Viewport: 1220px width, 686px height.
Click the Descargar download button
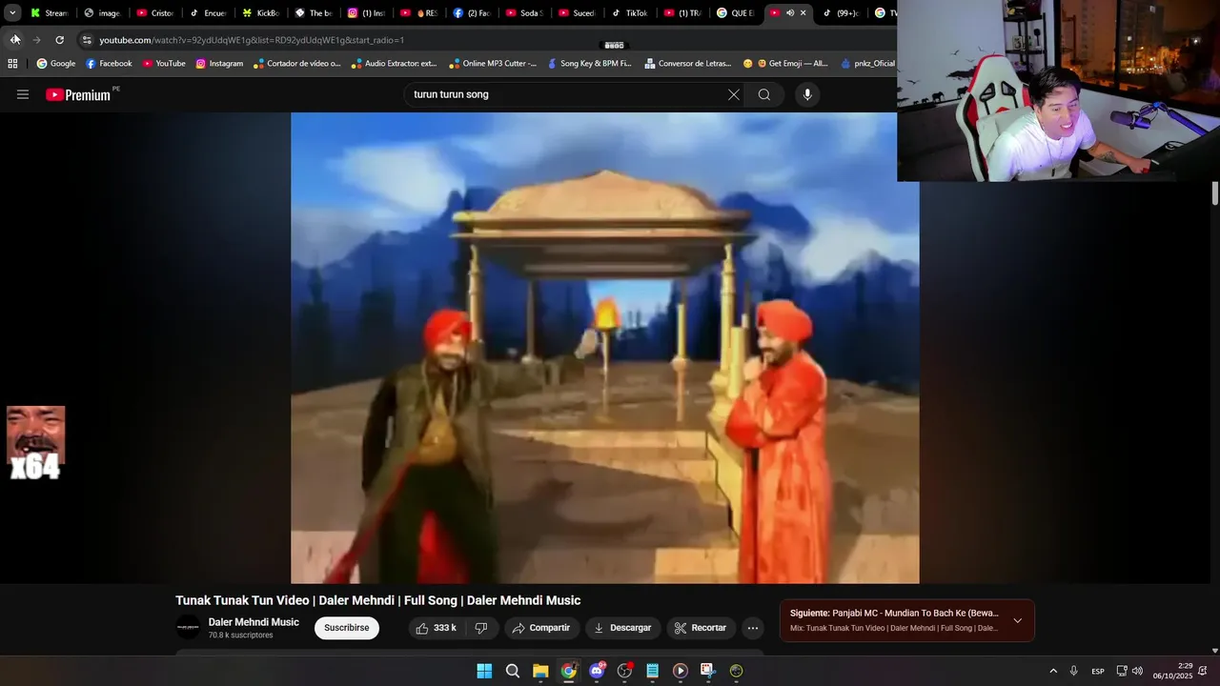[x=622, y=628]
